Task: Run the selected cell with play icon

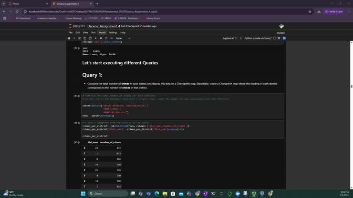Action: tap(95, 38)
